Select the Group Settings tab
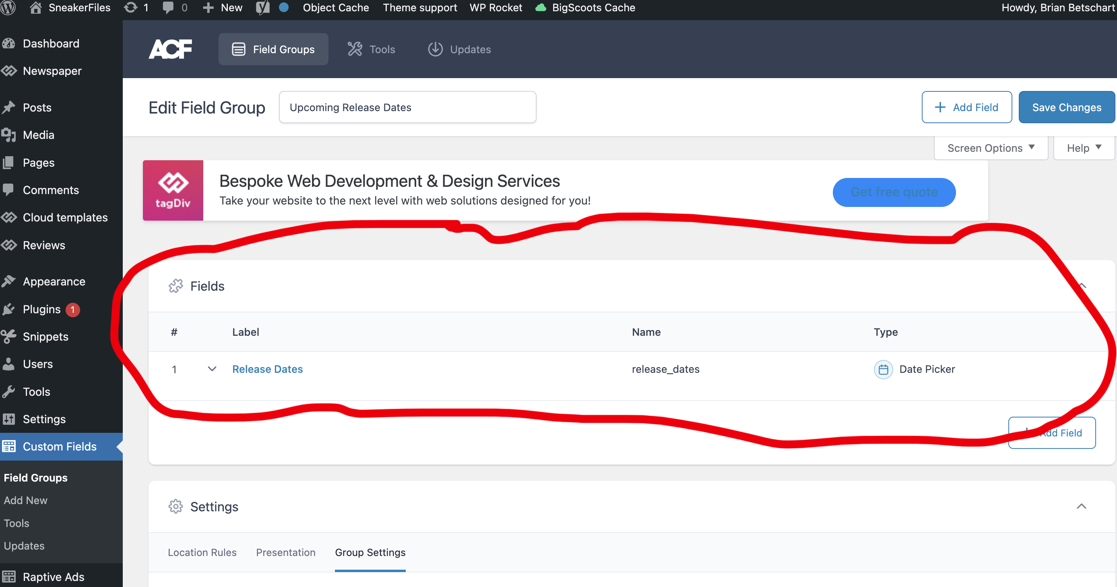Viewport: 1117px width, 587px height. point(370,552)
